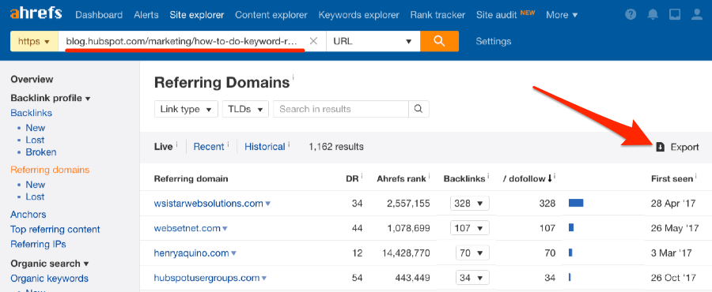Image resolution: width=712 pixels, height=292 pixels.
Task: Open Organic keywords in the sidebar
Action: tap(50, 279)
